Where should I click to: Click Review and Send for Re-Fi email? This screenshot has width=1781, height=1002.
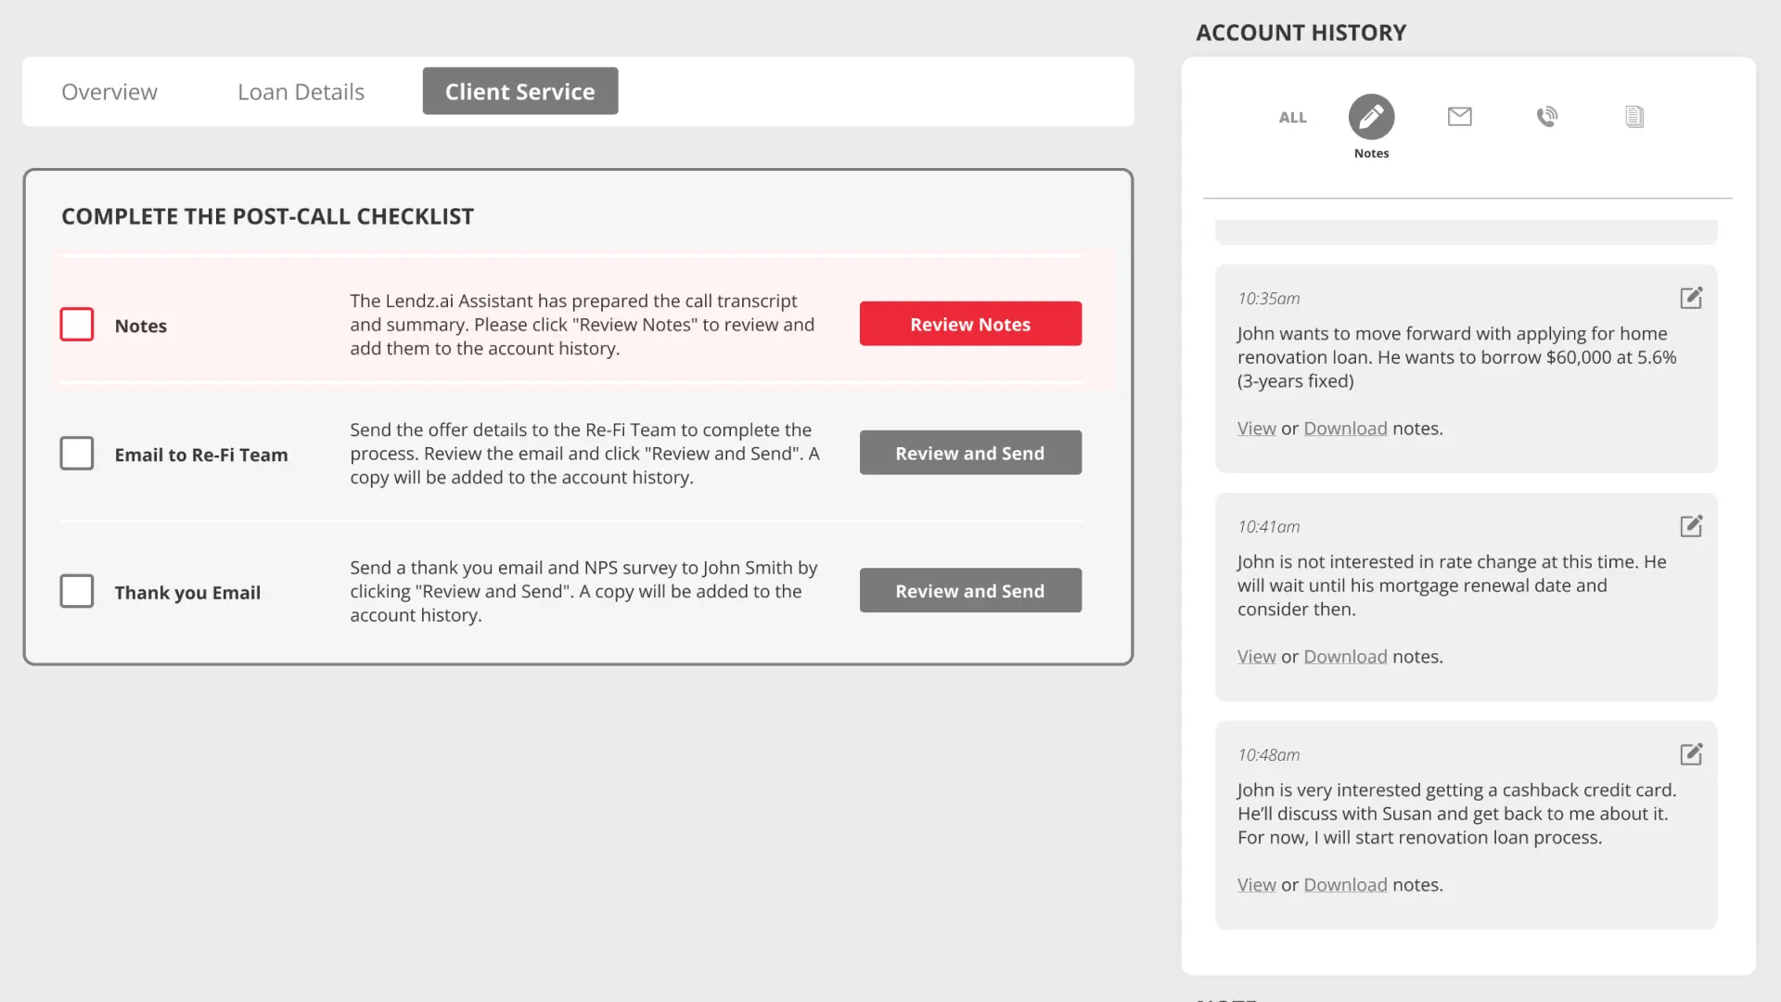pos(969,453)
